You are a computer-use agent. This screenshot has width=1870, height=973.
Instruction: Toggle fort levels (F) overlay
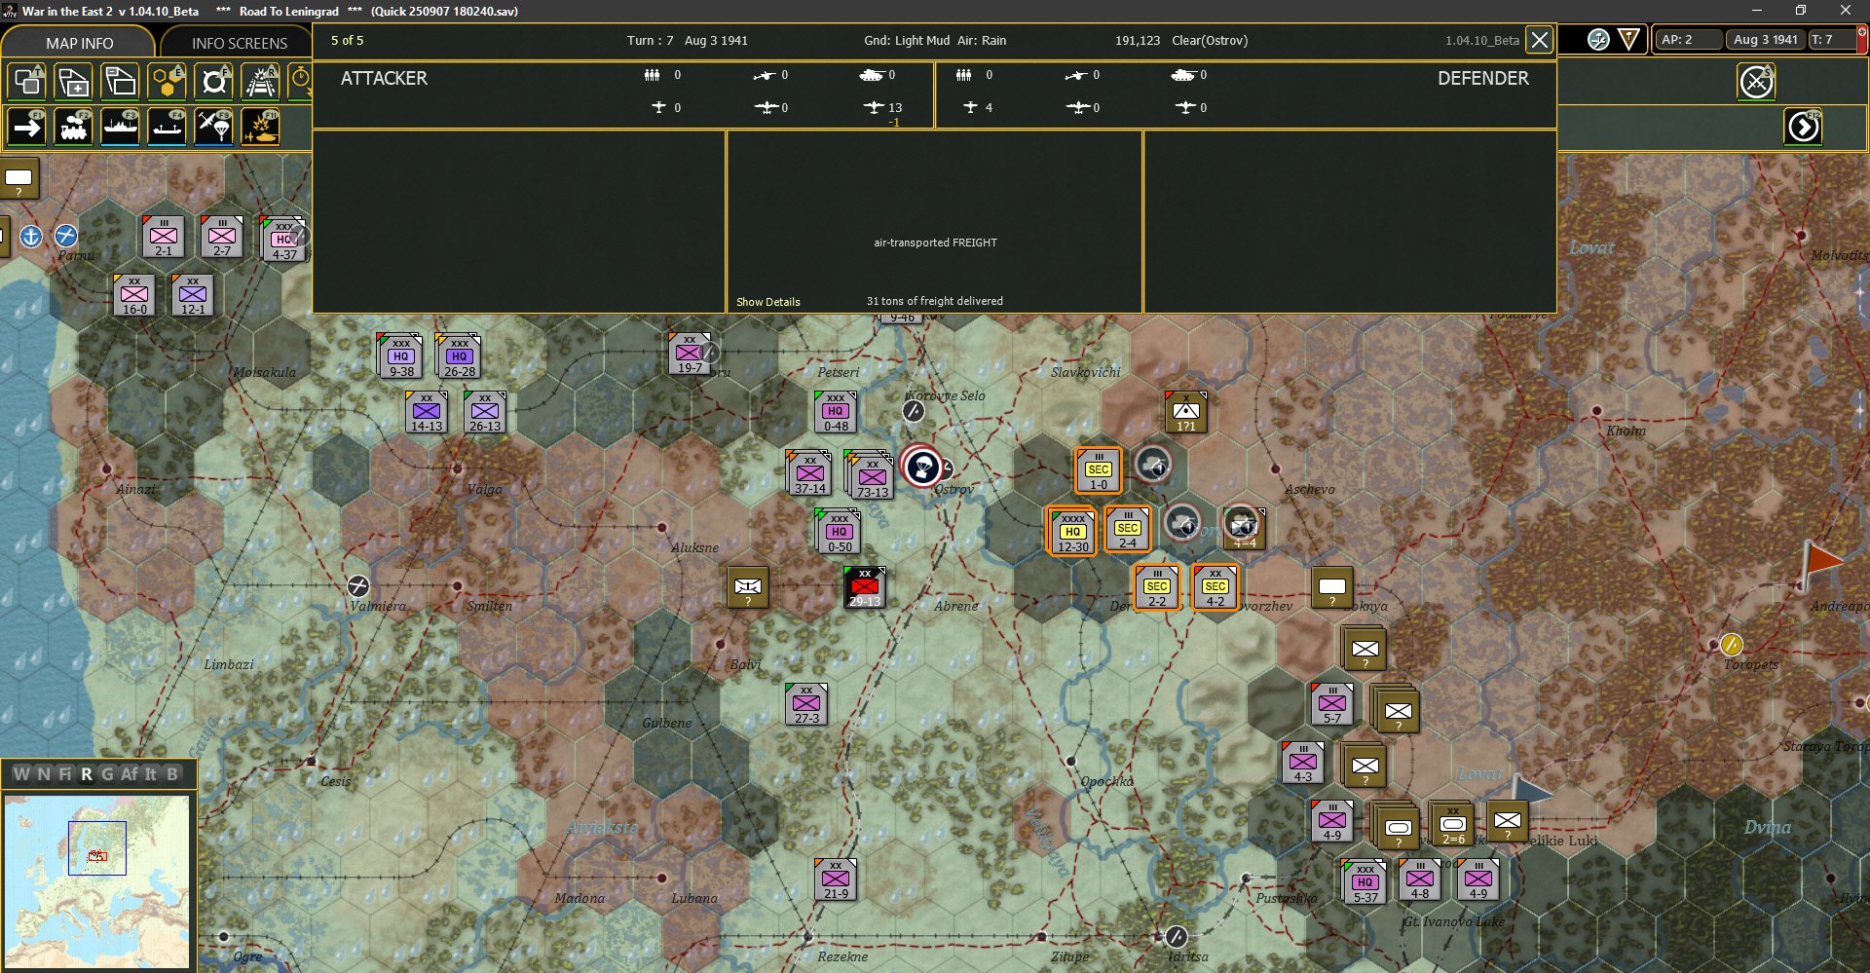point(213,82)
